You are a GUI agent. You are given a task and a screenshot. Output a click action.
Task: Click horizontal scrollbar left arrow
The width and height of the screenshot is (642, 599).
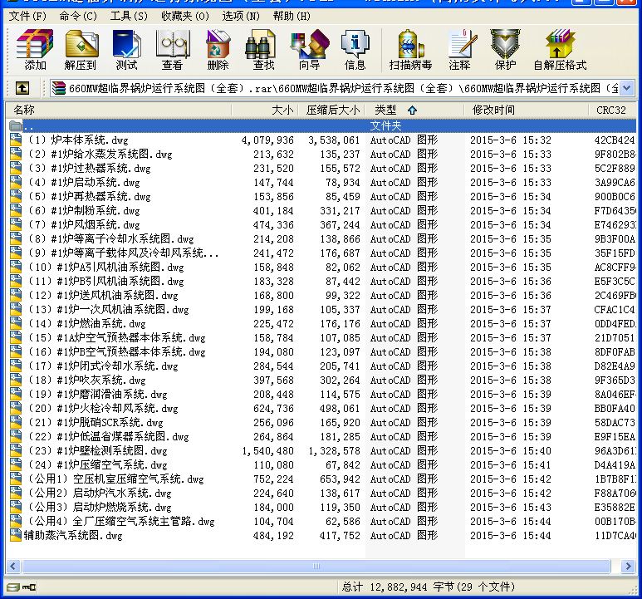12,567
